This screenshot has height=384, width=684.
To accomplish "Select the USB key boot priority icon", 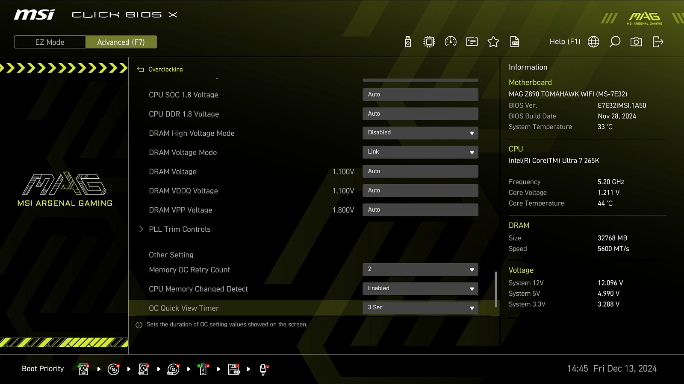I will click(203, 369).
